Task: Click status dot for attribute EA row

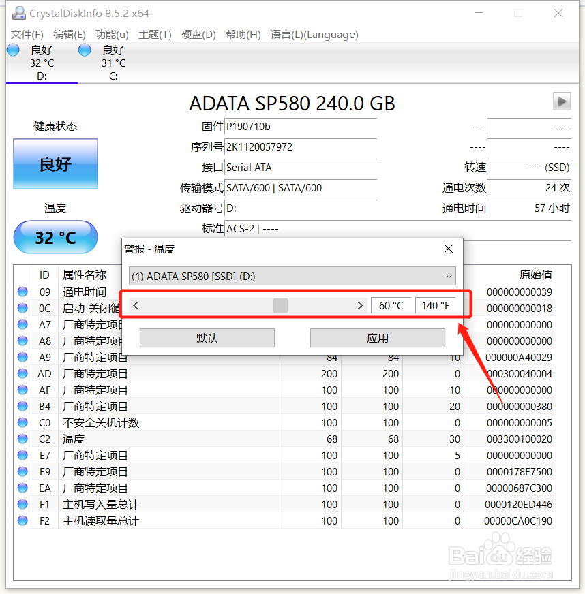Action: (22, 488)
